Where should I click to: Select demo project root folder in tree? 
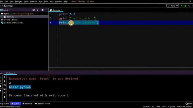(6, 14)
